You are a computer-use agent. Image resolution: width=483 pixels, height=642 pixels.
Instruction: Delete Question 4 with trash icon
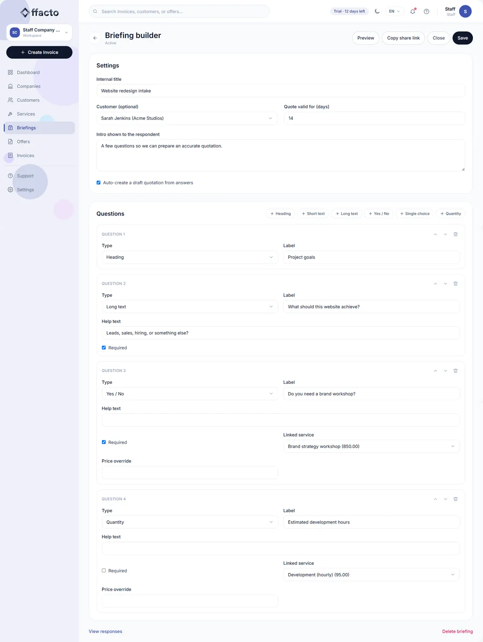[x=455, y=499]
